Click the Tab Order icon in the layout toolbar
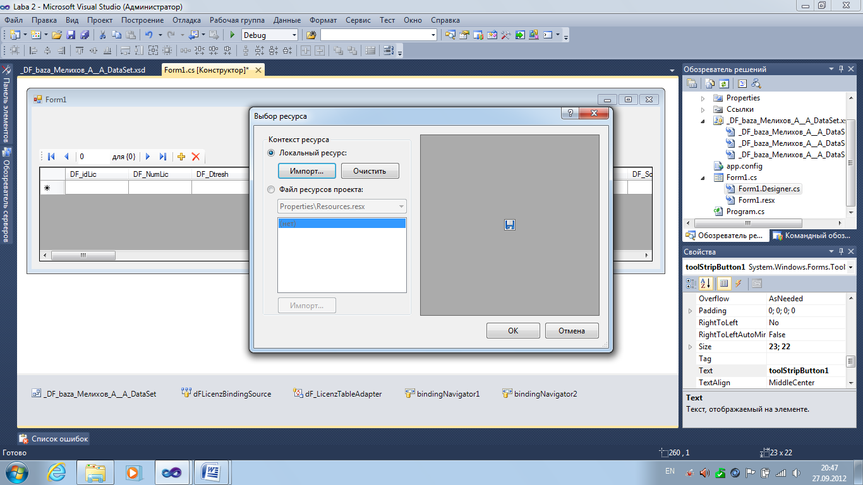The width and height of the screenshot is (863, 485). [x=389, y=51]
